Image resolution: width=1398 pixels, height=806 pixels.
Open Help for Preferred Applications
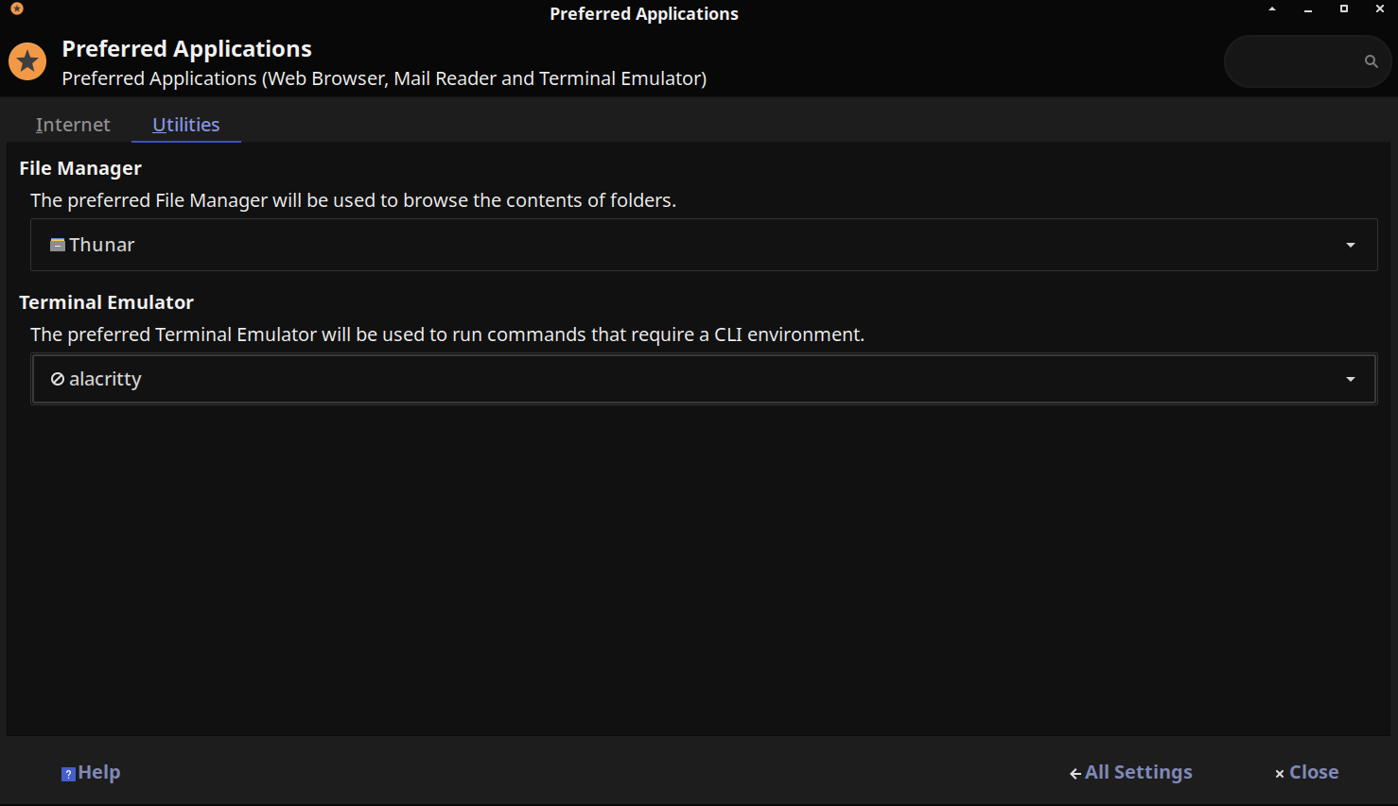click(x=91, y=772)
